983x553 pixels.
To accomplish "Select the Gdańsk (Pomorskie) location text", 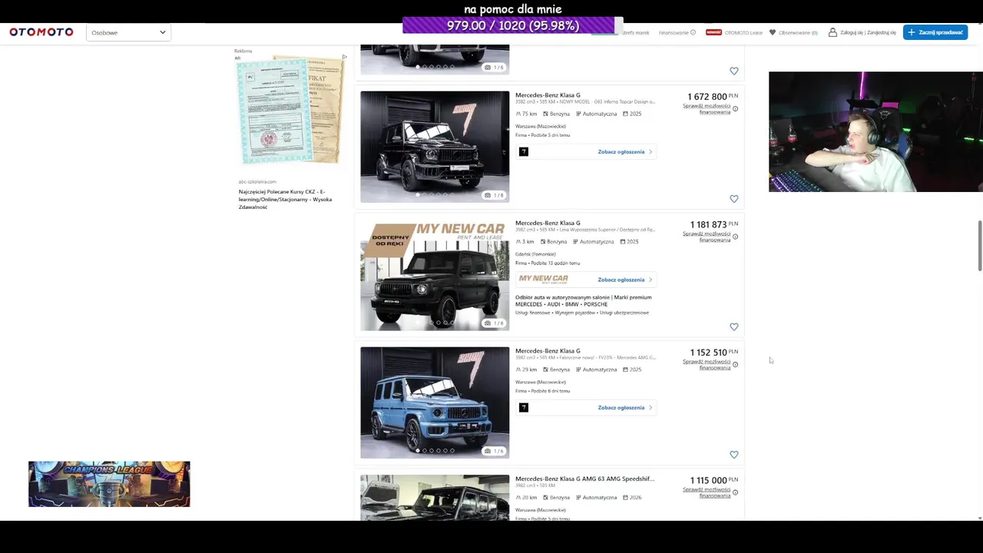I will click(x=536, y=254).
